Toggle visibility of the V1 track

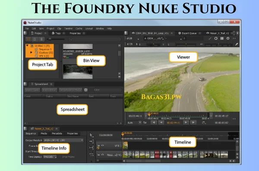click(x=103, y=155)
